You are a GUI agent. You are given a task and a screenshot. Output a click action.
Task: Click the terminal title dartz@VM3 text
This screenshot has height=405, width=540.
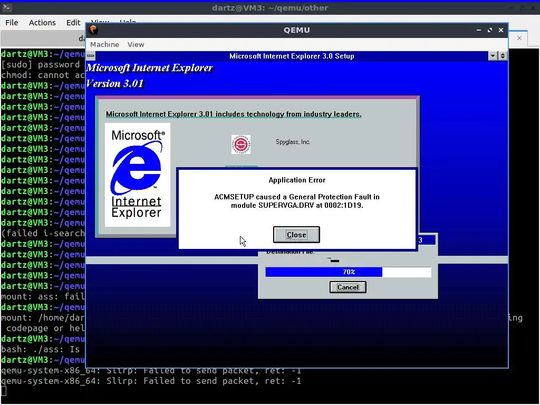(x=270, y=7)
